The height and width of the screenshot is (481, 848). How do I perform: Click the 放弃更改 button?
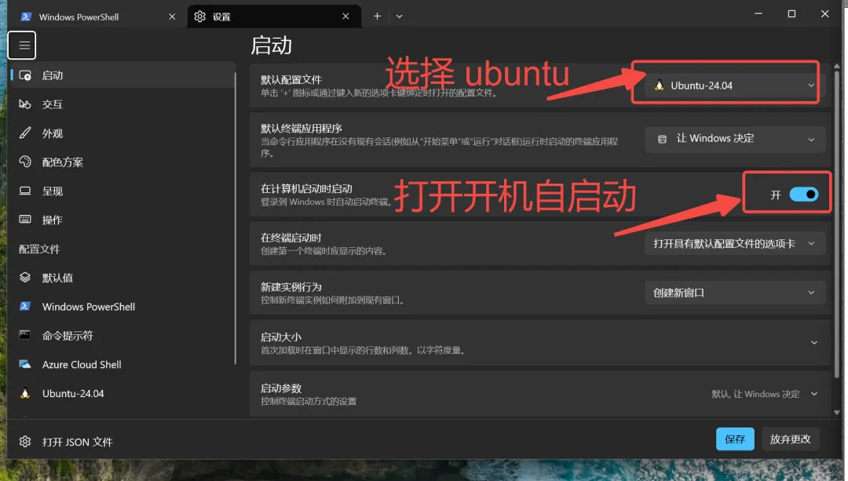pyautogui.click(x=790, y=439)
